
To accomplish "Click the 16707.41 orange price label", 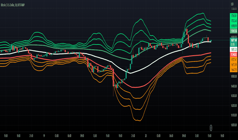I will [x=234, y=60].
